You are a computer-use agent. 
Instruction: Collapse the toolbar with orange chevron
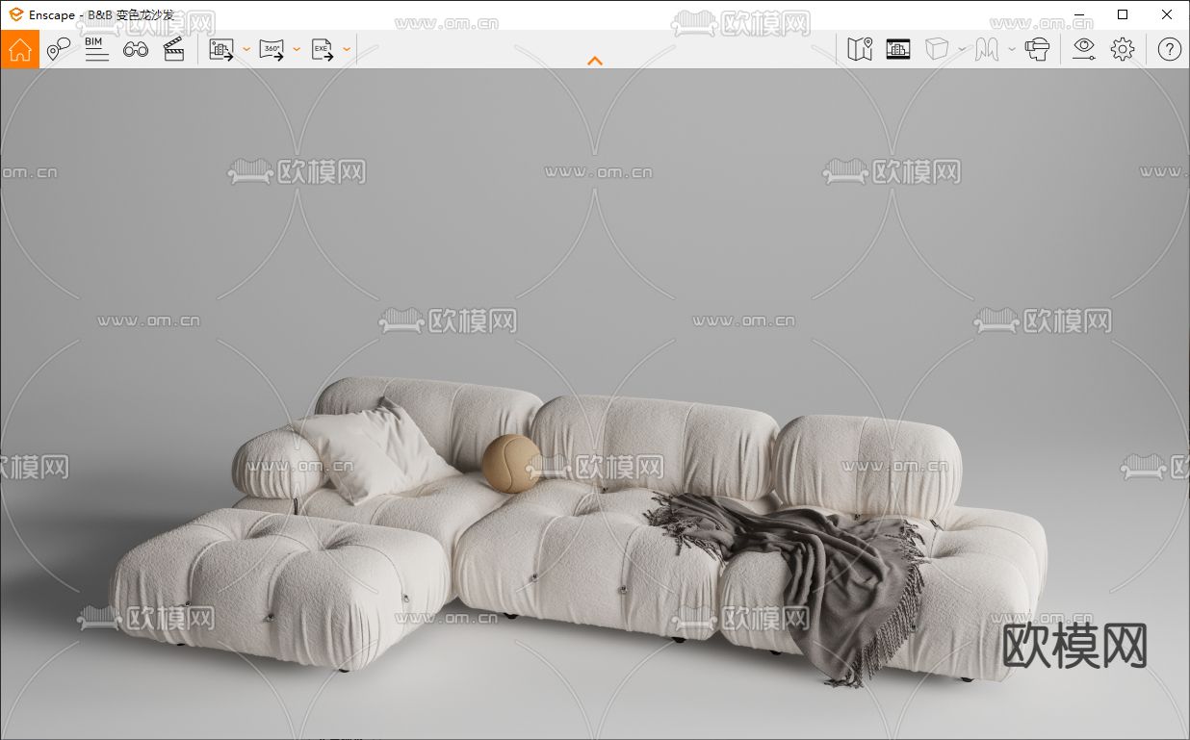[x=595, y=61]
